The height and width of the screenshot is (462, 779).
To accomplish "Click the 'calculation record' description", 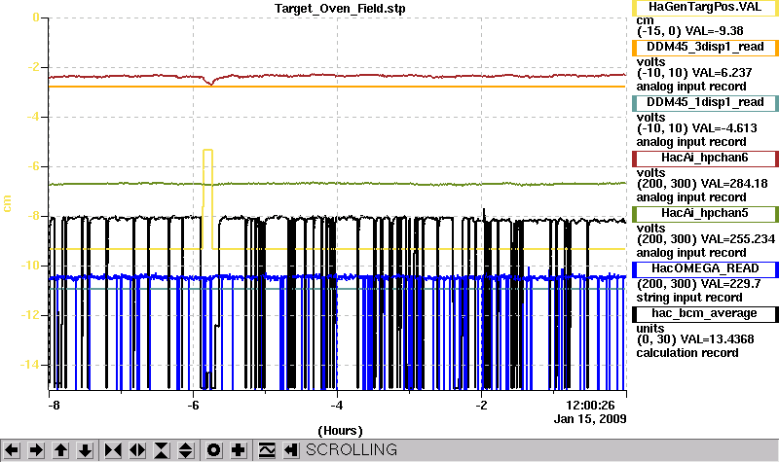I will click(x=687, y=353).
